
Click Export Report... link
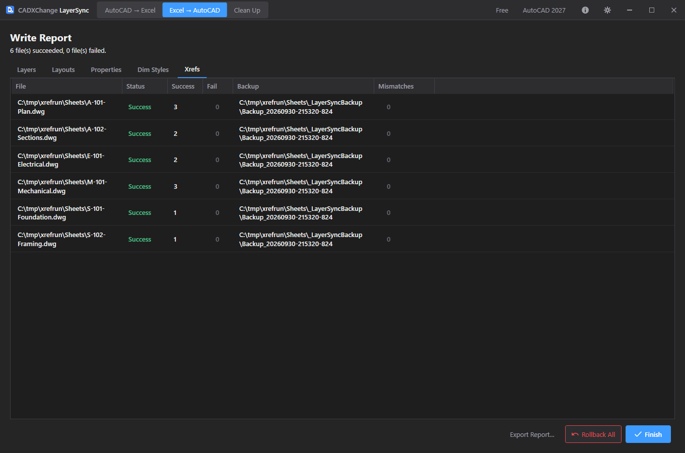532,434
